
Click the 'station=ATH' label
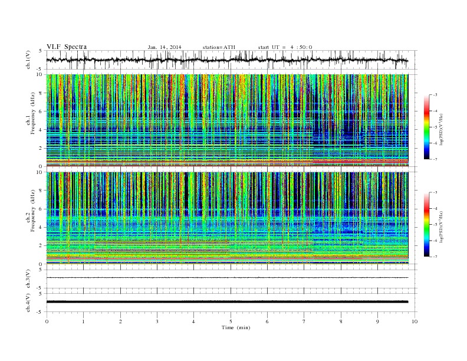pos(219,47)
